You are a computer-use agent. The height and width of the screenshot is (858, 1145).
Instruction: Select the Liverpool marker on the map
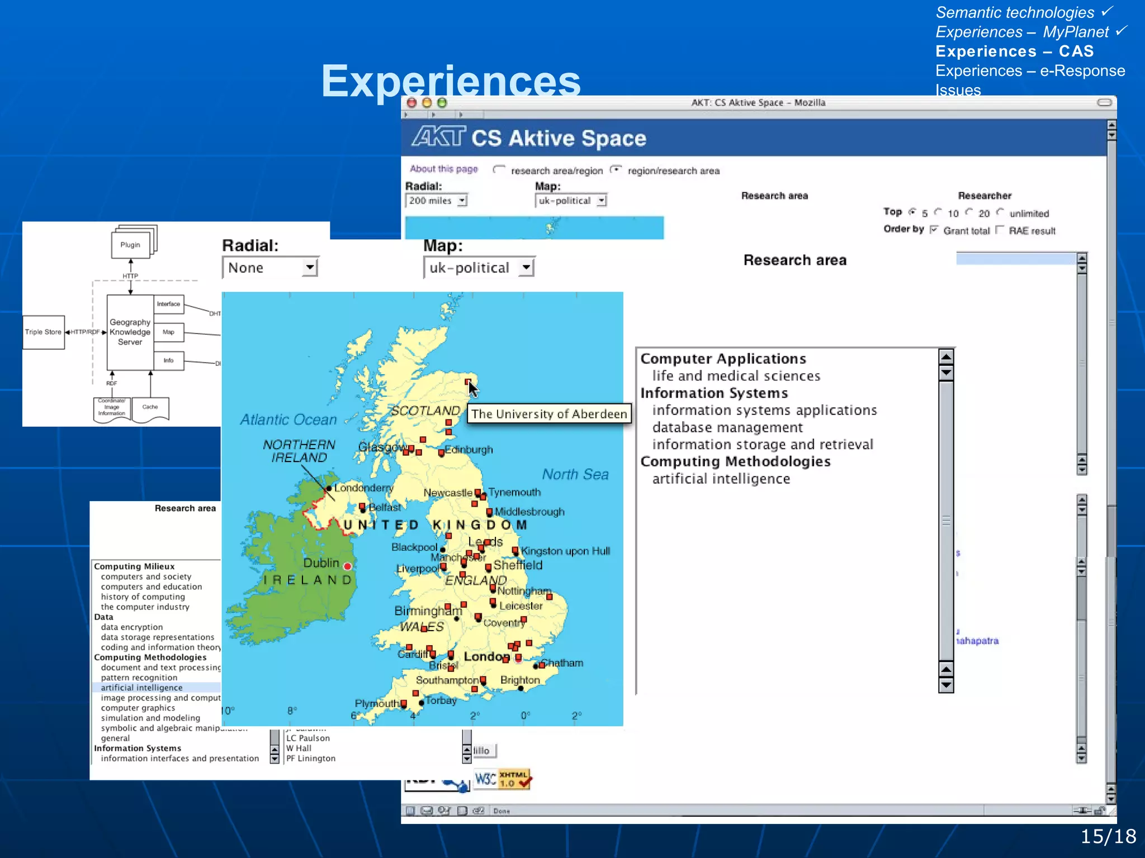(443, 566)
